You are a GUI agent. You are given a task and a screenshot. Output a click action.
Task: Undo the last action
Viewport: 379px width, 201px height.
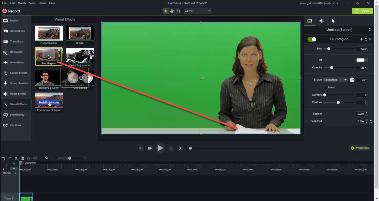(4, 158)
